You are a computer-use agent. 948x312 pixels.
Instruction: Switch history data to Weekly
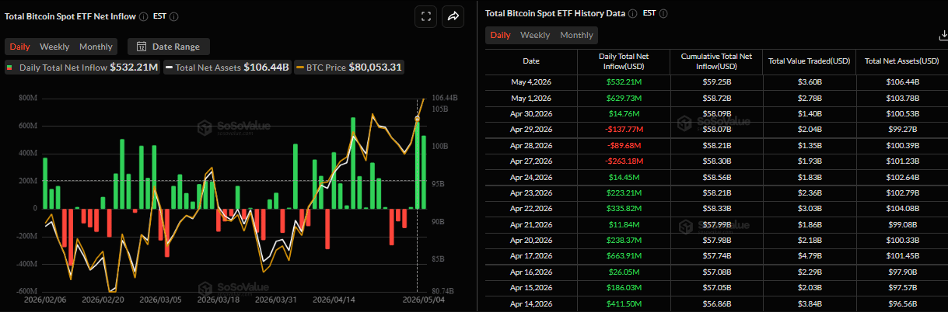coord(535,35)
